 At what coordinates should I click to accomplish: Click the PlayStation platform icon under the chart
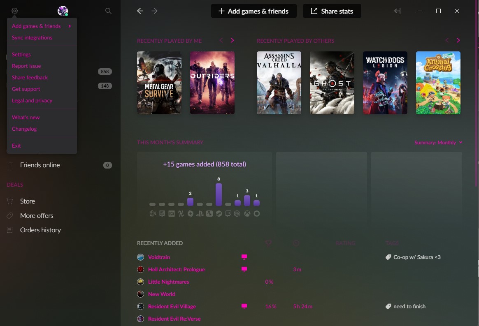(x=200, y=214)
